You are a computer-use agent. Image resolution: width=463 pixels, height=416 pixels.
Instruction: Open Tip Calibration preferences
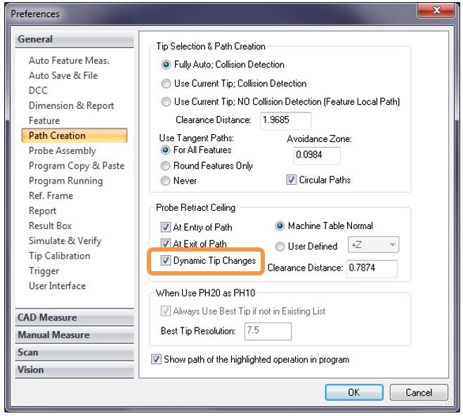point(59,256)
